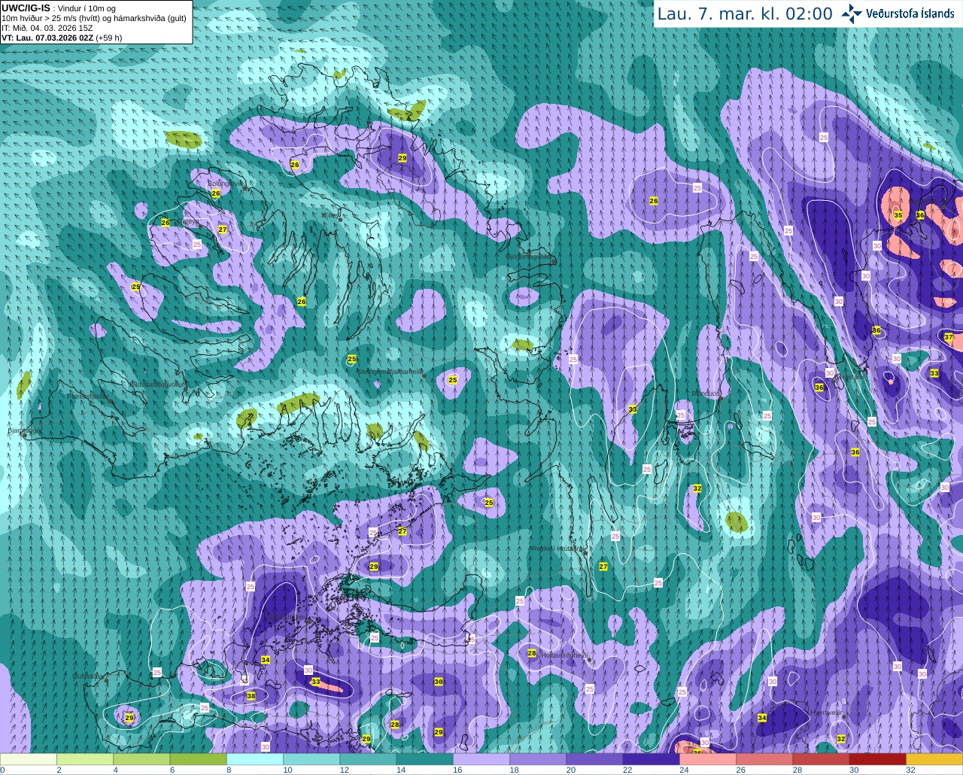Click the Flateyri station label
Viewport: 963px width, 775px height.
(190, 221)
